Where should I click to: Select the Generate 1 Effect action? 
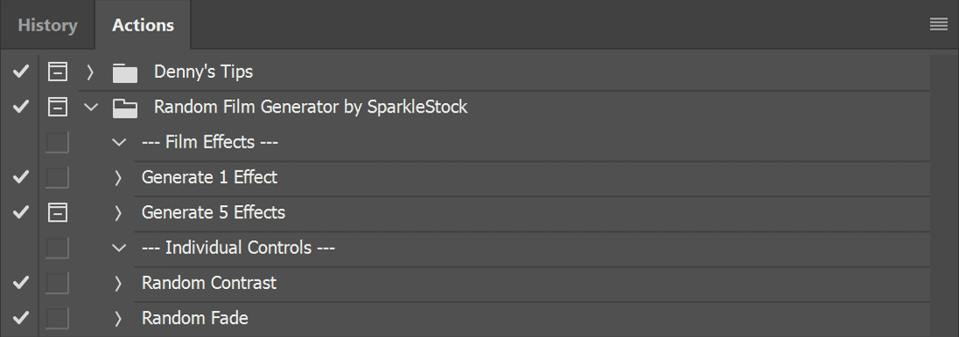209,177
